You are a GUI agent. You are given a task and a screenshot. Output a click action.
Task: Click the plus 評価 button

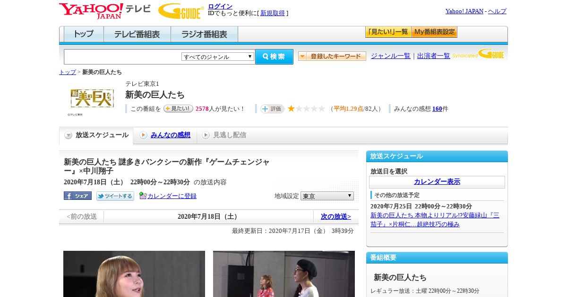(272, 108)
